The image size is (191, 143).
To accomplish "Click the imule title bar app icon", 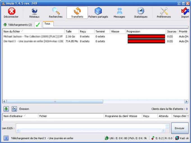I will pos(3,4).
